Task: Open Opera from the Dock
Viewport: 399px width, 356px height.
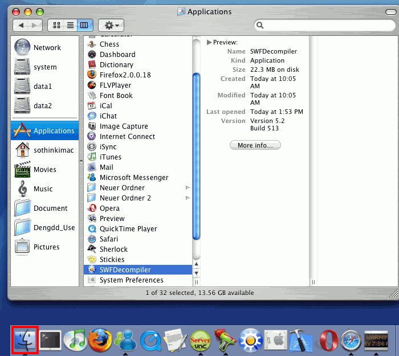Action: coord(328,340)
